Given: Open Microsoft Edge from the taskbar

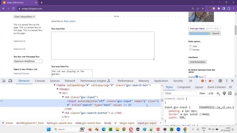Looking at the screenshot, I should 104,129.
